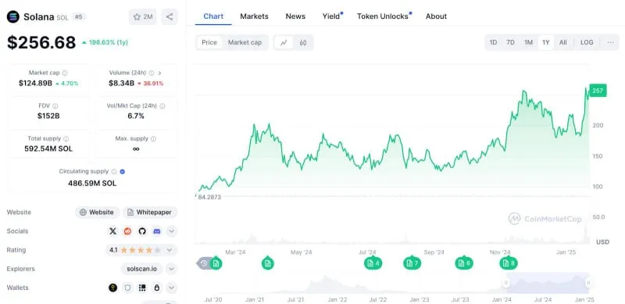Image resolution: width=625 pixels, height=304 pixels.
Task: Expand the Rating dropdown chevron
Action: [170, 250]
